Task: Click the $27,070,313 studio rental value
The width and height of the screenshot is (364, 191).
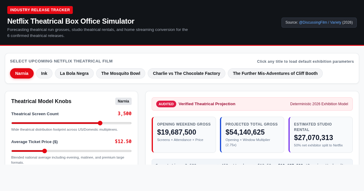Action: [313, 138]
